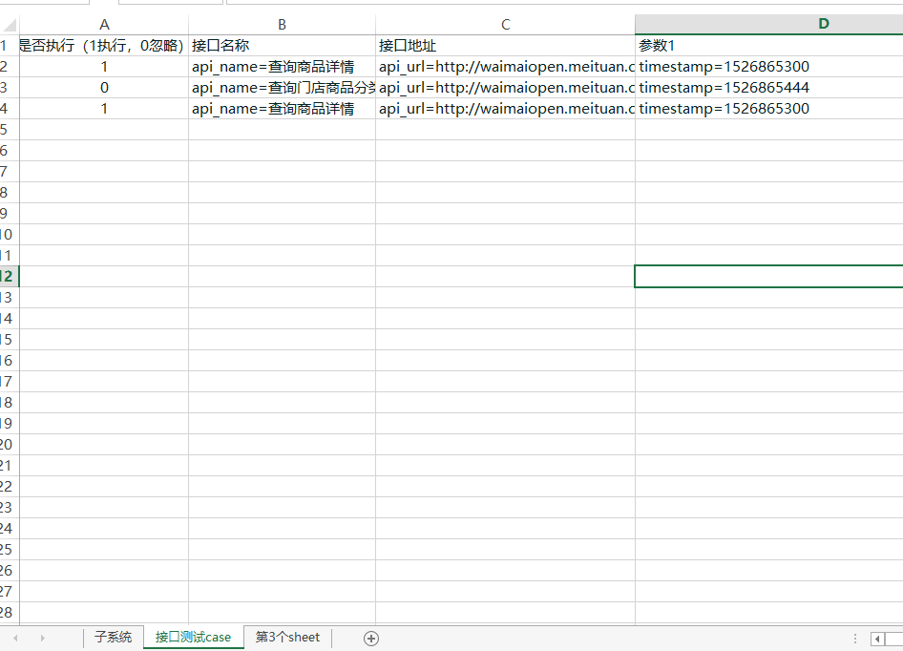Viewport: 903px width, 651px height.
Task: Select the row 12 header
Action: click(7, 276)
